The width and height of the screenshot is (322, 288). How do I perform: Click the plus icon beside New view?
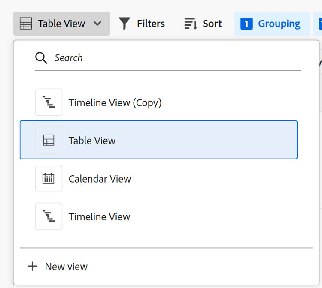click(33, 267)
